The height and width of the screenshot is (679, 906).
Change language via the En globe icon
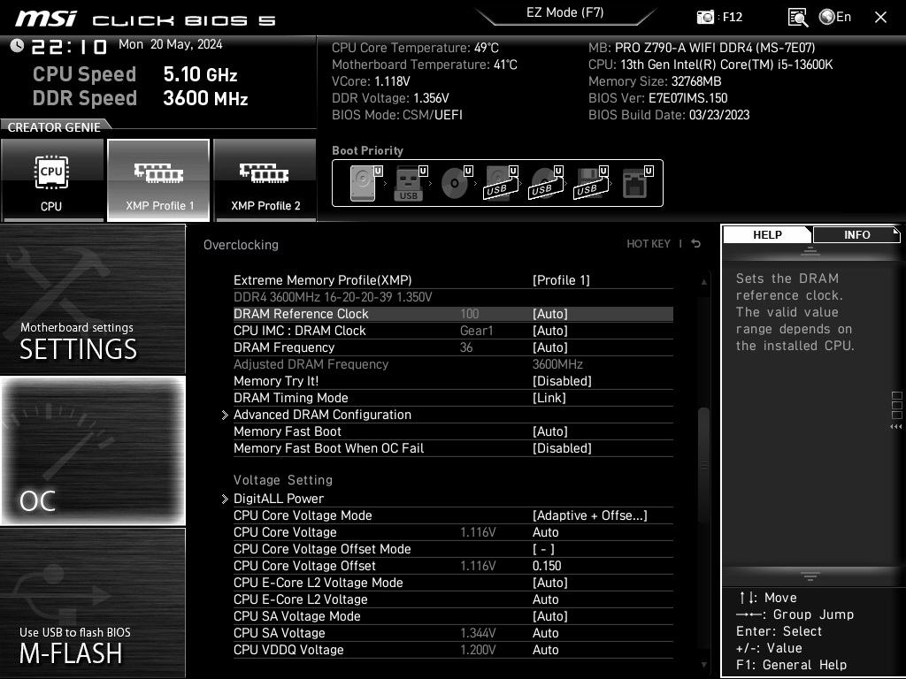tap(835, 17)
